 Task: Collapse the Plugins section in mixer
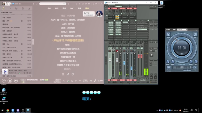click(x=106, y=20)
